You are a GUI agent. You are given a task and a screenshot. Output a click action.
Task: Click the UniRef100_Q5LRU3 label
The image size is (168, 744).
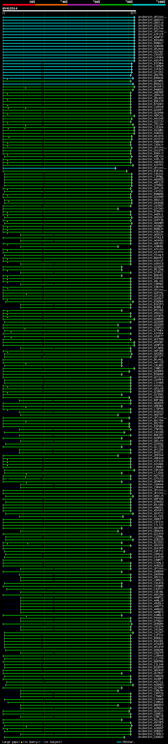coord(151,98)
